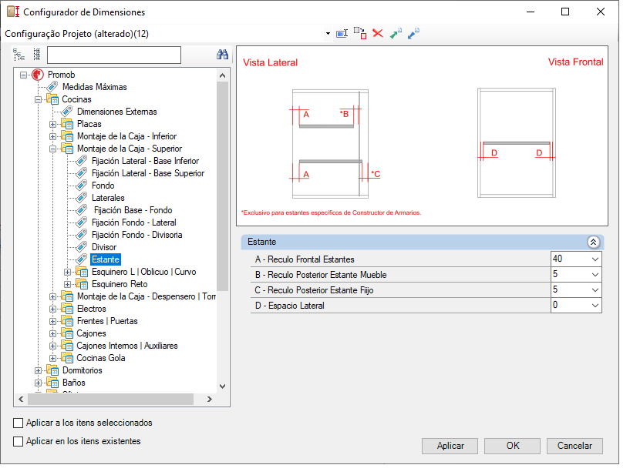
Task: Open the B - Reculo Posterior Estante Mueble dropdown
Action: pos(595,275)
